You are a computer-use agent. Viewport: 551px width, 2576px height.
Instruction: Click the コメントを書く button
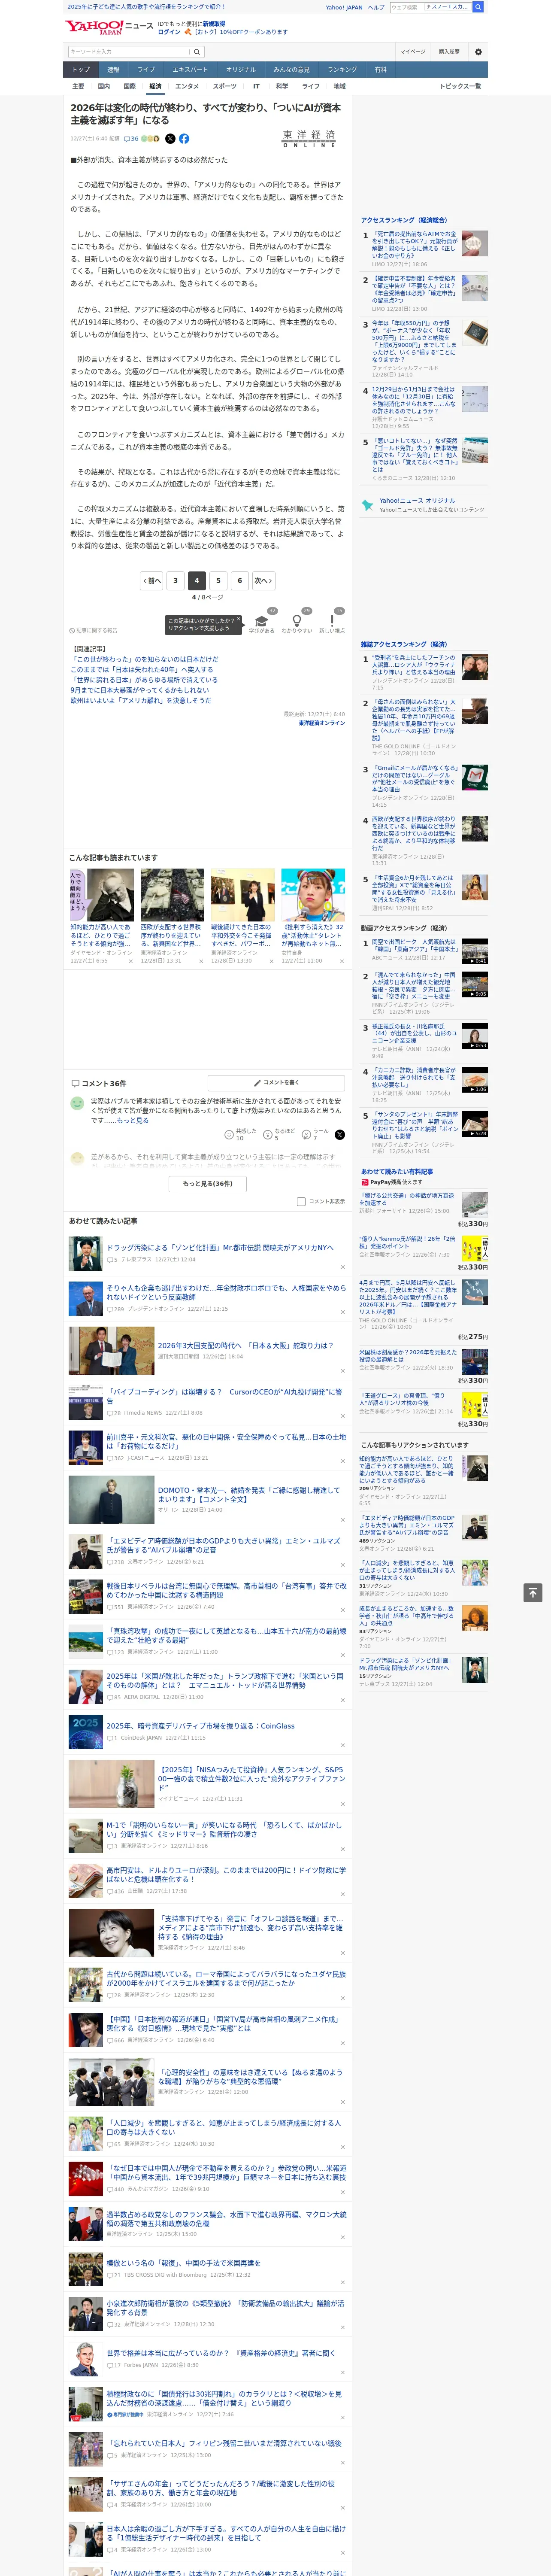point(276,1083)
